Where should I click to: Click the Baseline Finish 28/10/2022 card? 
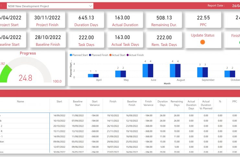point(48,40)
